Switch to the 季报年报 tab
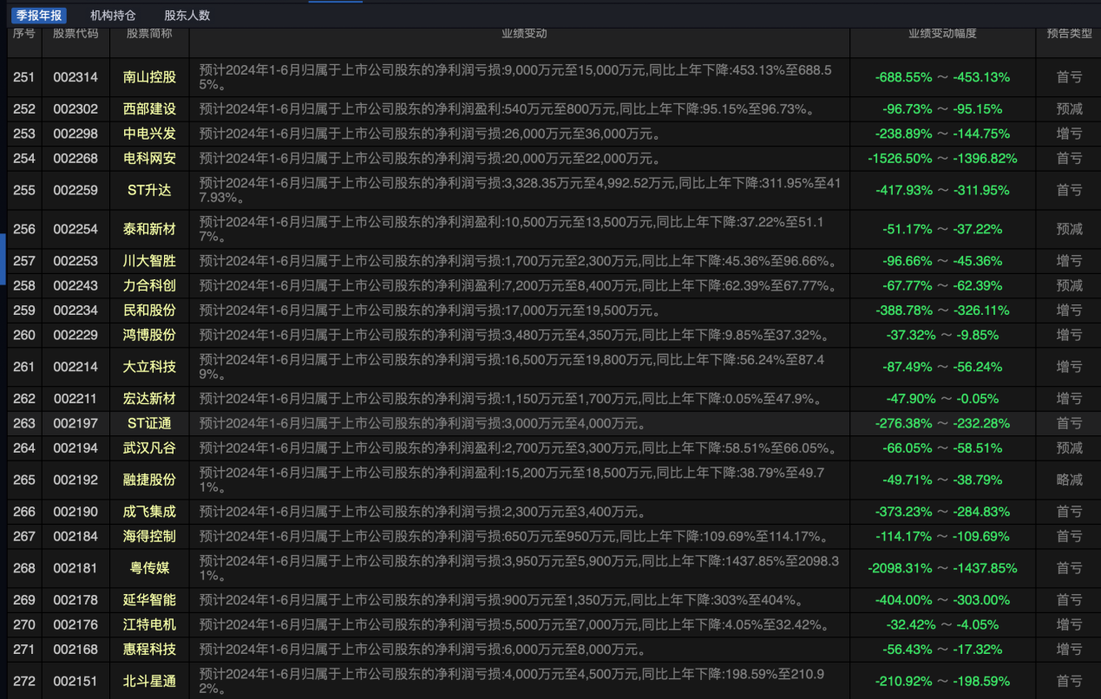This screenshot has width=1101, height=699. pyautogui.click(x=39, y=16)
